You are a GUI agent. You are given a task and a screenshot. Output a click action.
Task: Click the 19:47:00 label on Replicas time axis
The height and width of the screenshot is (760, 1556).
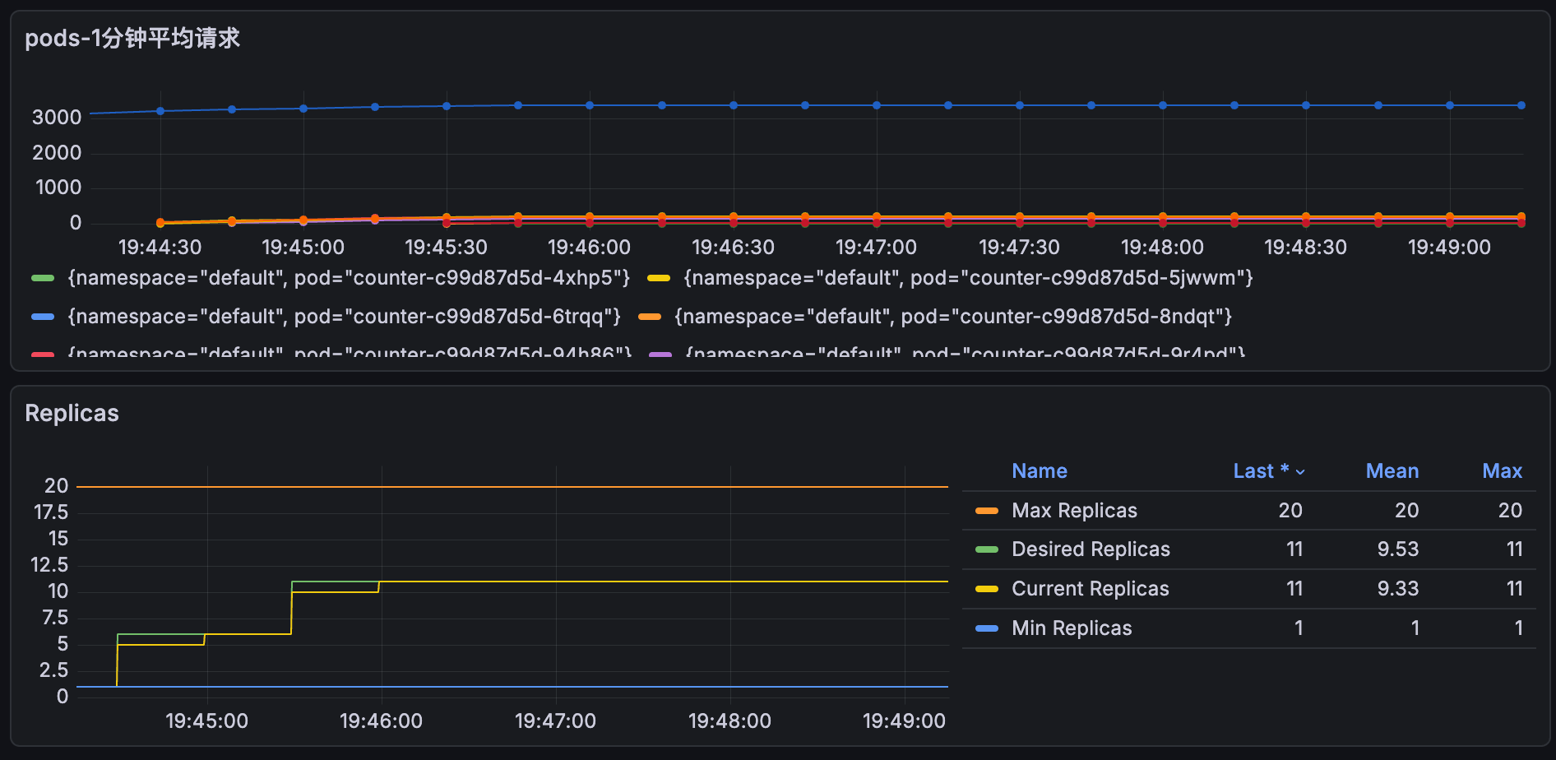(x=555, y=721)
